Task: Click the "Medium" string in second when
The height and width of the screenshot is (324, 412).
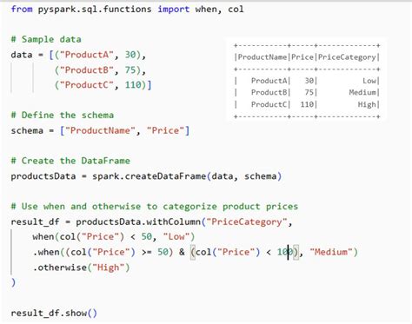Action: tap(331, 252)
